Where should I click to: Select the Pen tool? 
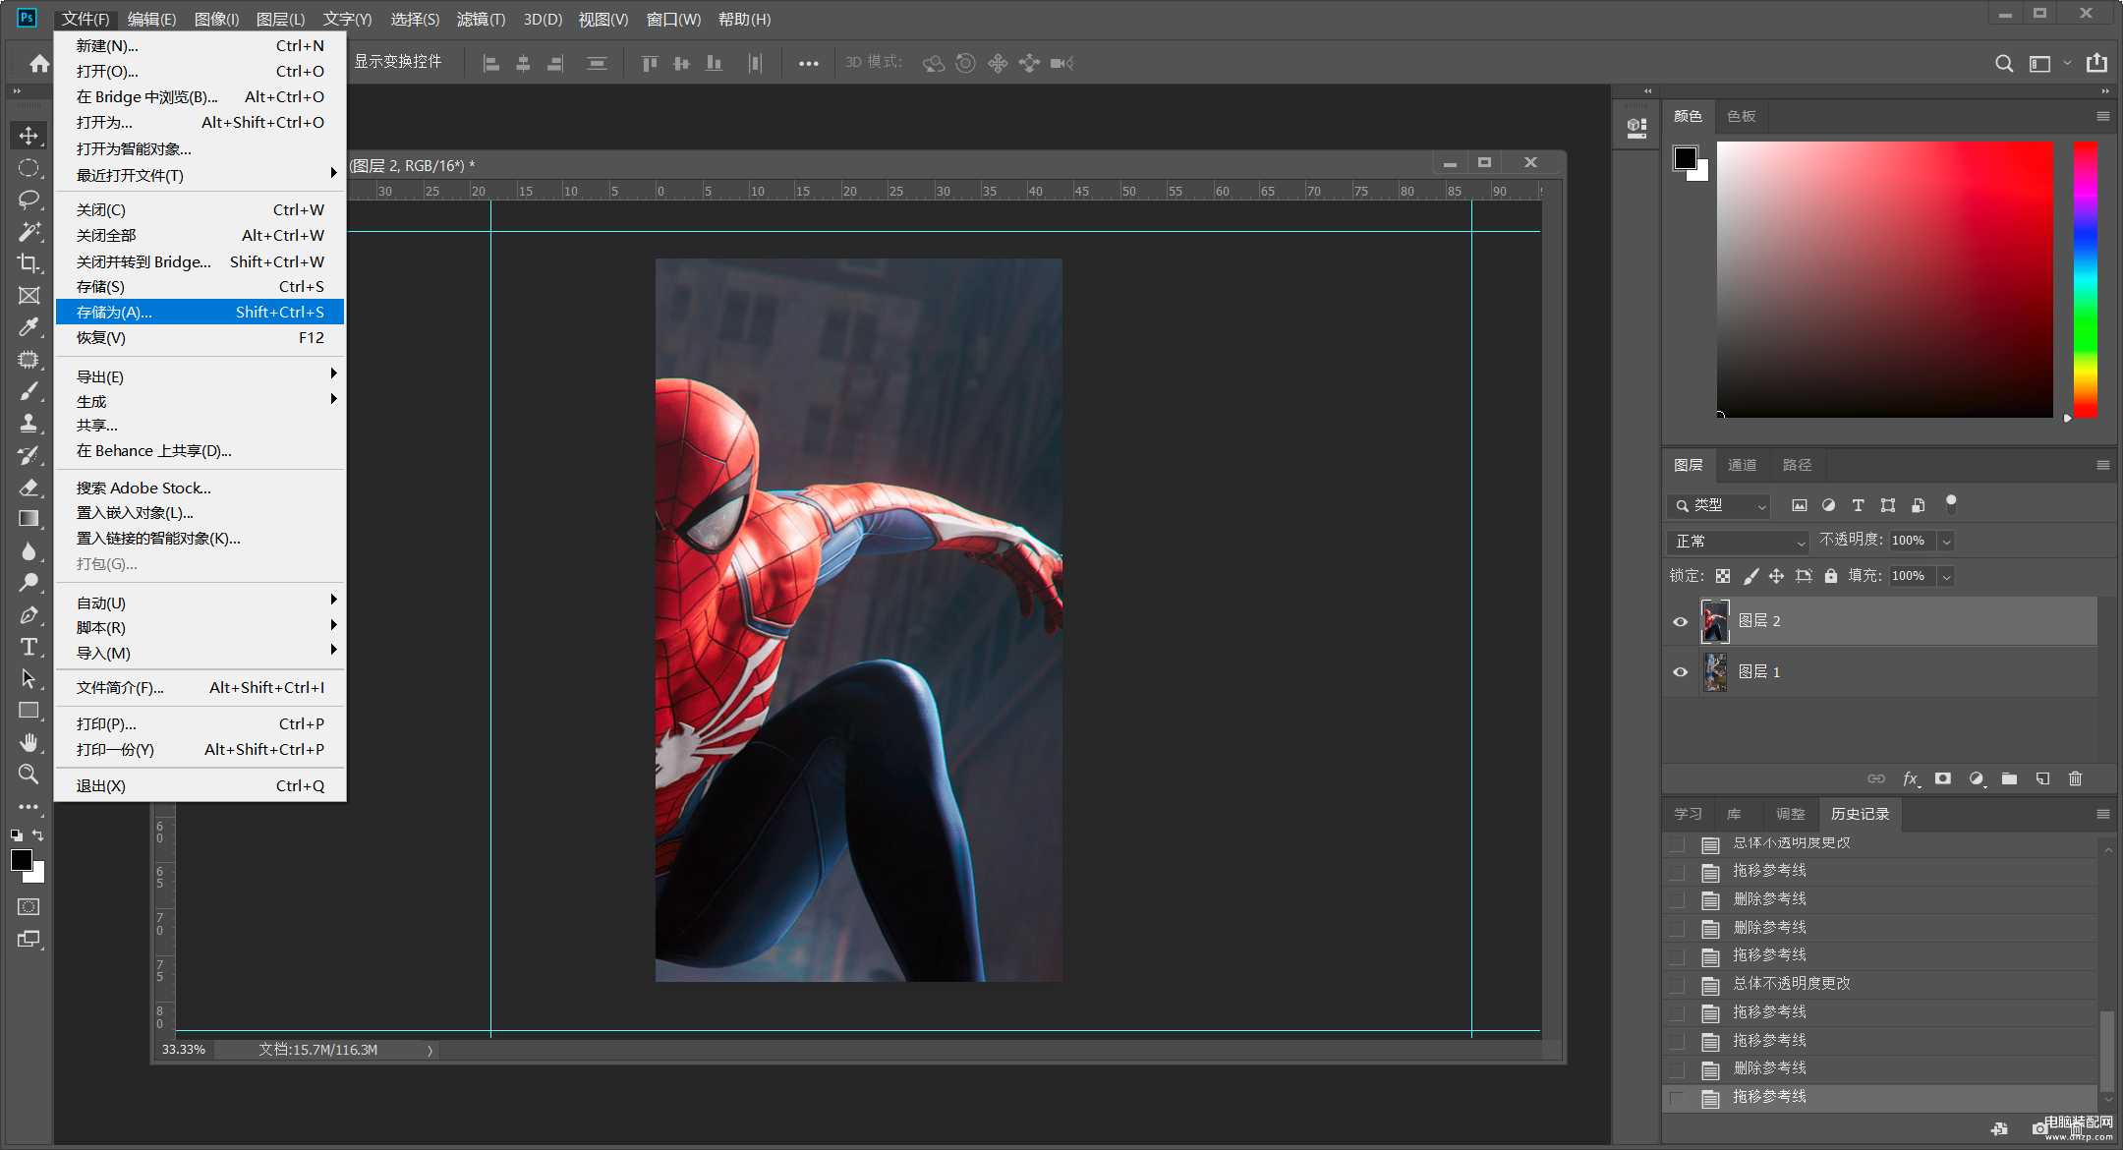29,615
